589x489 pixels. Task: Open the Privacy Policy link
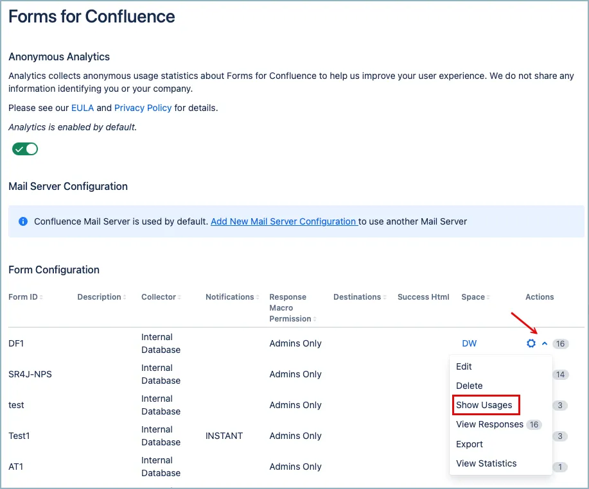143,108
